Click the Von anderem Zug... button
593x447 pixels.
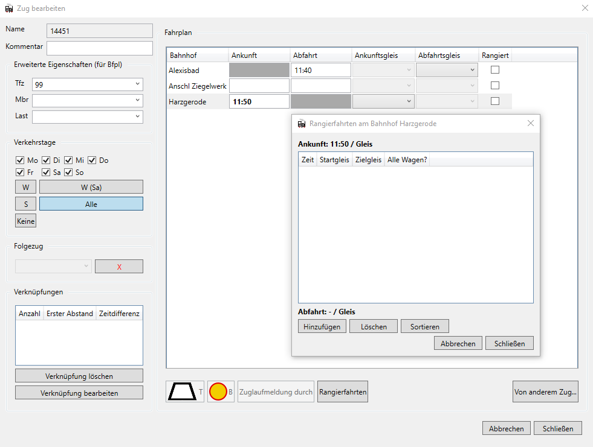coord(545,392)
